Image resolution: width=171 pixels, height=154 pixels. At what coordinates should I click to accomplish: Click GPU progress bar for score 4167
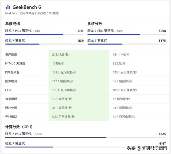pyautogui.click(x=85, y=147)
